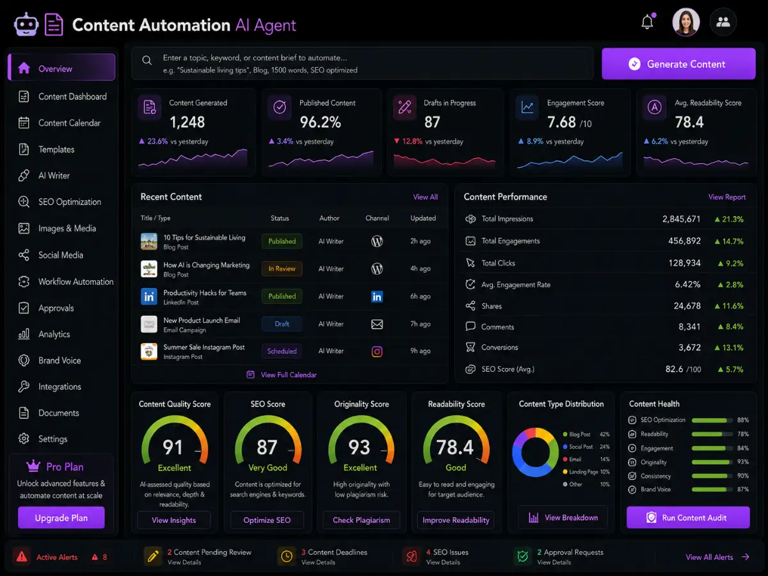
Task: Click the Drafts in Progress icon
Action: pyautogui.click(x=404, y=108)
